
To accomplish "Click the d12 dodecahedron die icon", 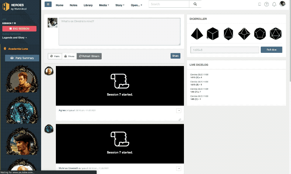I will click(x=260, y=34).
